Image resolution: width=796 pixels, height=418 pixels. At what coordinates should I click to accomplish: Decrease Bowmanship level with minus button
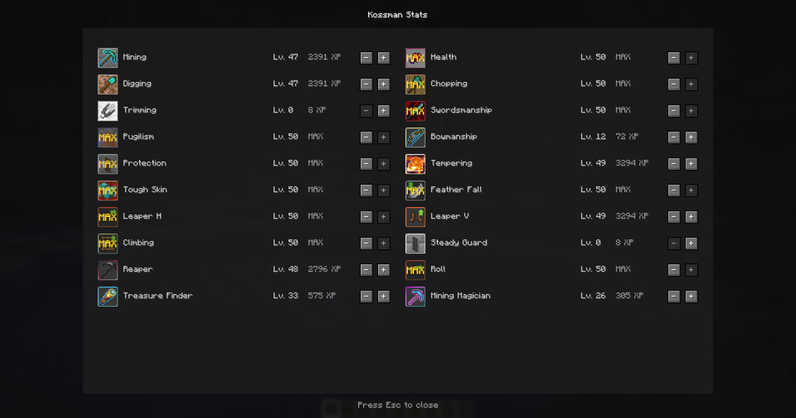[674, 137]
